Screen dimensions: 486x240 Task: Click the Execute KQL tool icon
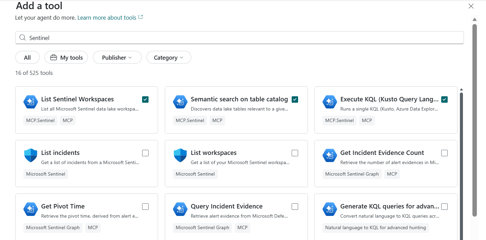[330, 102]
